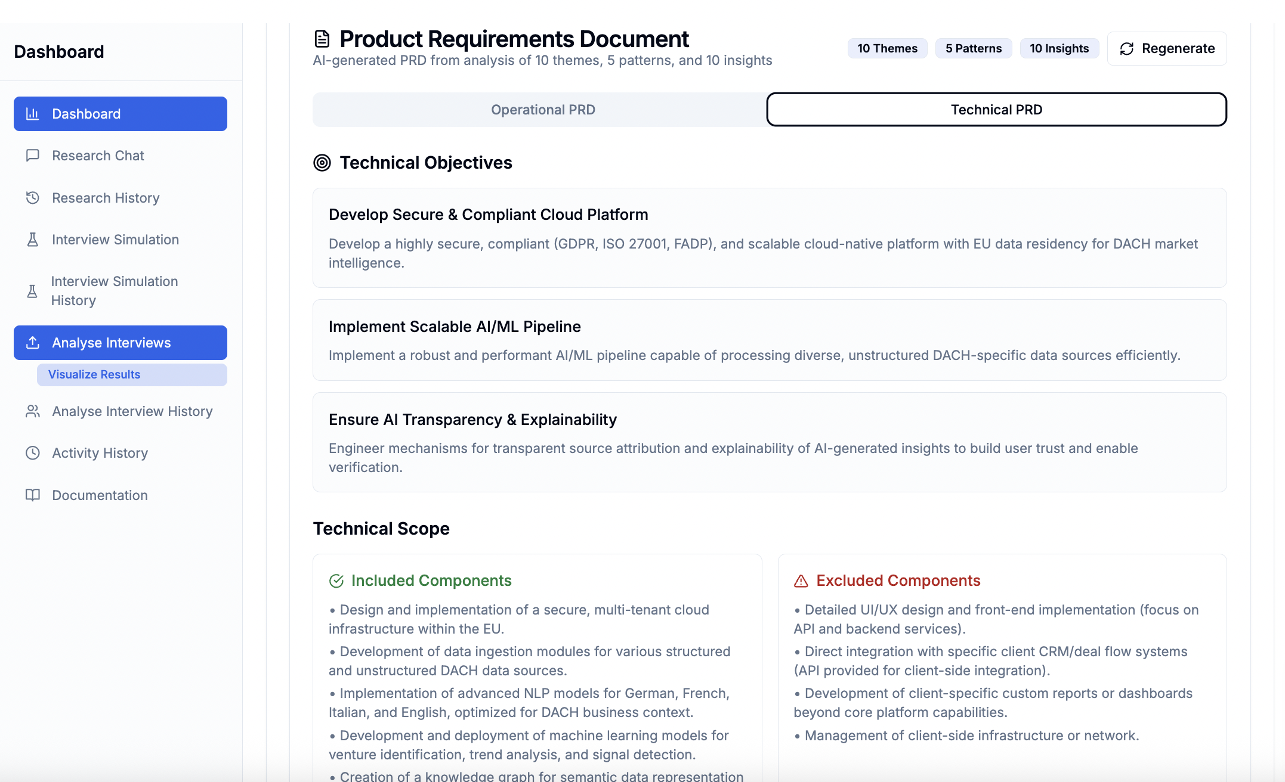The image size is (1285, 782).
Task: Click the Analyse Interviews upload icon
Action: (32, 342)
